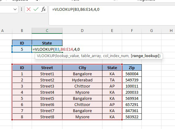The width and height of the screenshot is (175, 129).
Task: Select column E header
Action: click(x=112, y=30)
